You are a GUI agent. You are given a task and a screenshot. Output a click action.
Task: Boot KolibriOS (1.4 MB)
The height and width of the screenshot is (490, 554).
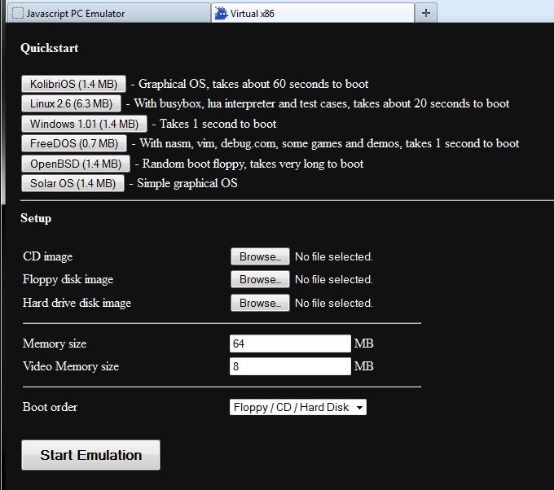point(73,84)
